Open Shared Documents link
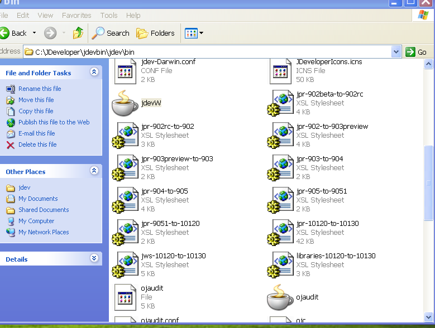Image resolution: width=435 pixels, height=328 pixels. [44, 210]
